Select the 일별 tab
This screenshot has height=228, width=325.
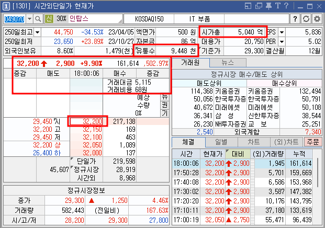[221, 142]
